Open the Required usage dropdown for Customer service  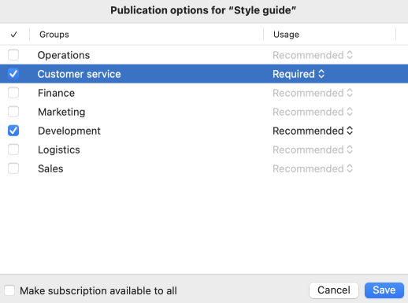(299, 74)
